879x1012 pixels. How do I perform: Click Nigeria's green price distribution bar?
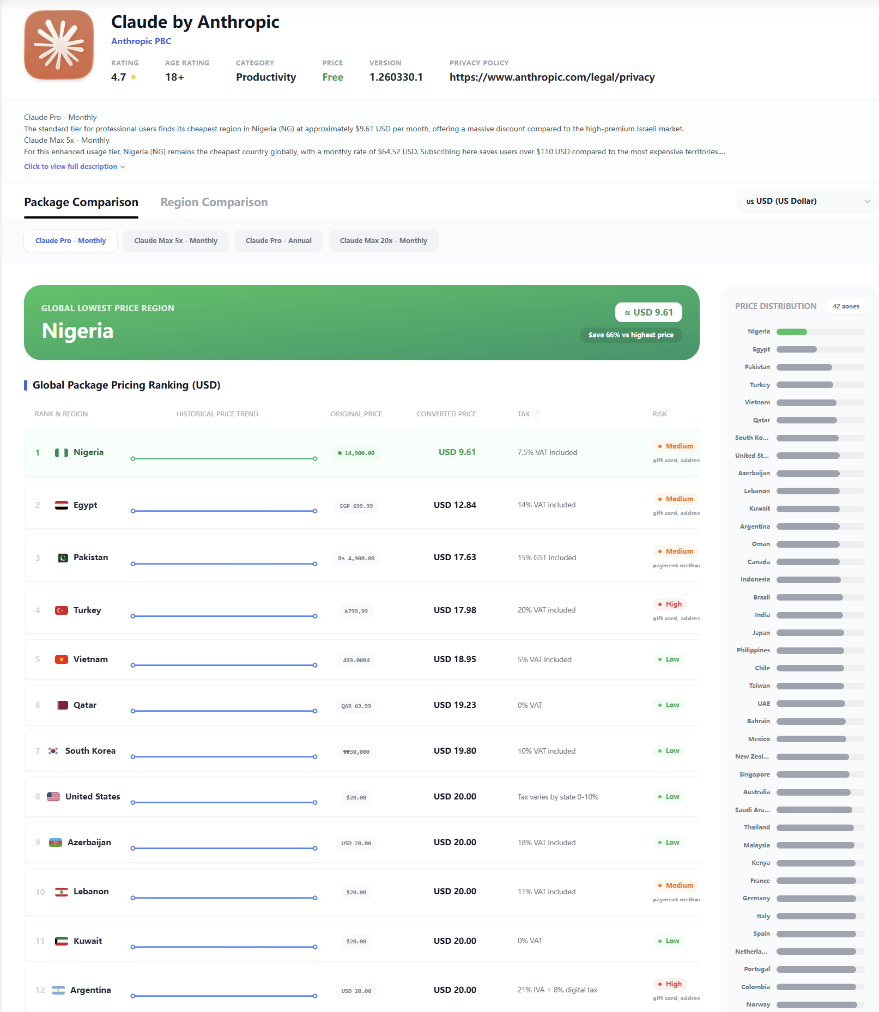[791, 332]
